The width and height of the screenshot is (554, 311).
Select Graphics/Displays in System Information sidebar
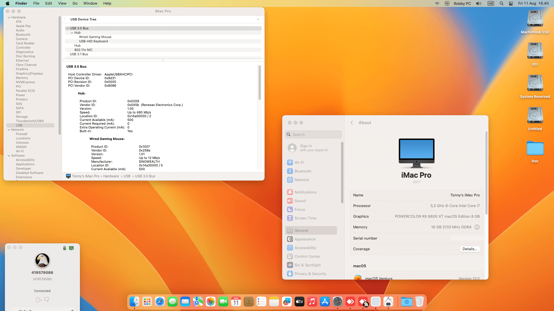coord(29,74)
